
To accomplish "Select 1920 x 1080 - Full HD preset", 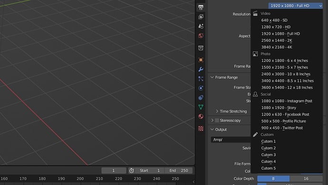I will click(x=287, y=34).
